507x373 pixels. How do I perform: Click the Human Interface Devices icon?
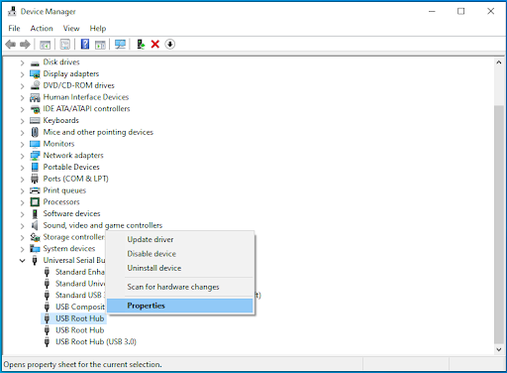[35, 97]
